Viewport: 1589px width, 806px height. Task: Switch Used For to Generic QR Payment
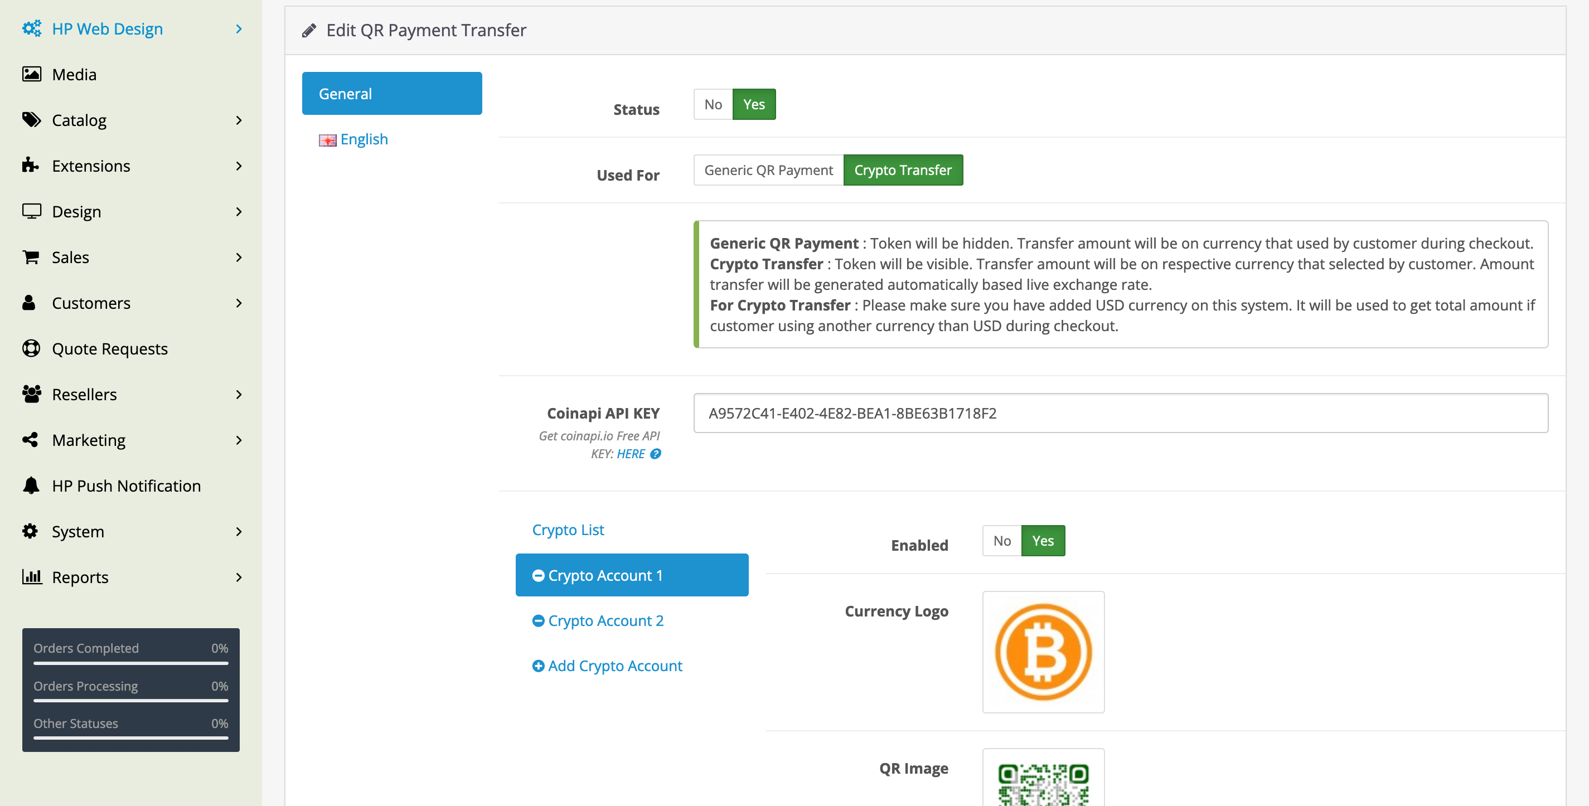[769, 169]
